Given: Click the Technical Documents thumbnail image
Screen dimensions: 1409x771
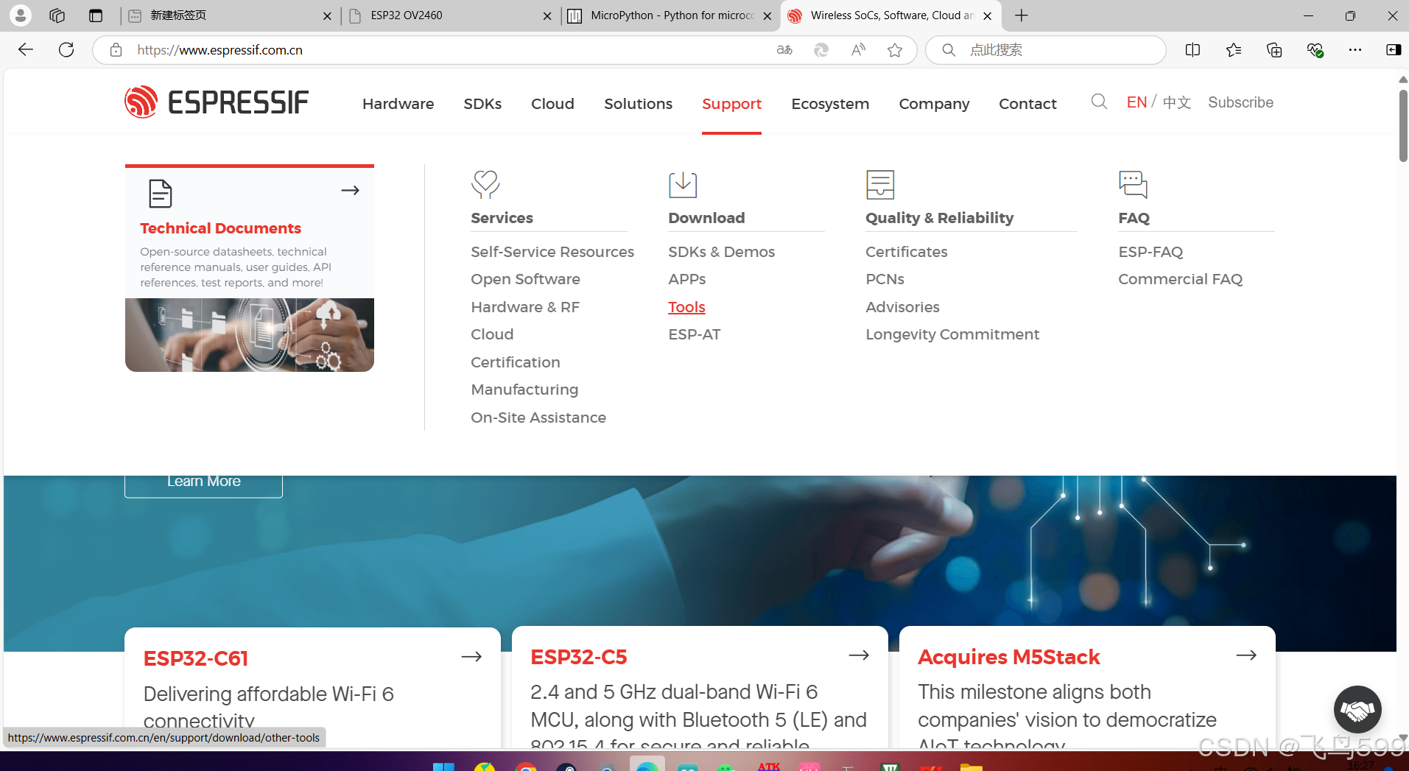Looking at the screenshot, I should (250, 335).
